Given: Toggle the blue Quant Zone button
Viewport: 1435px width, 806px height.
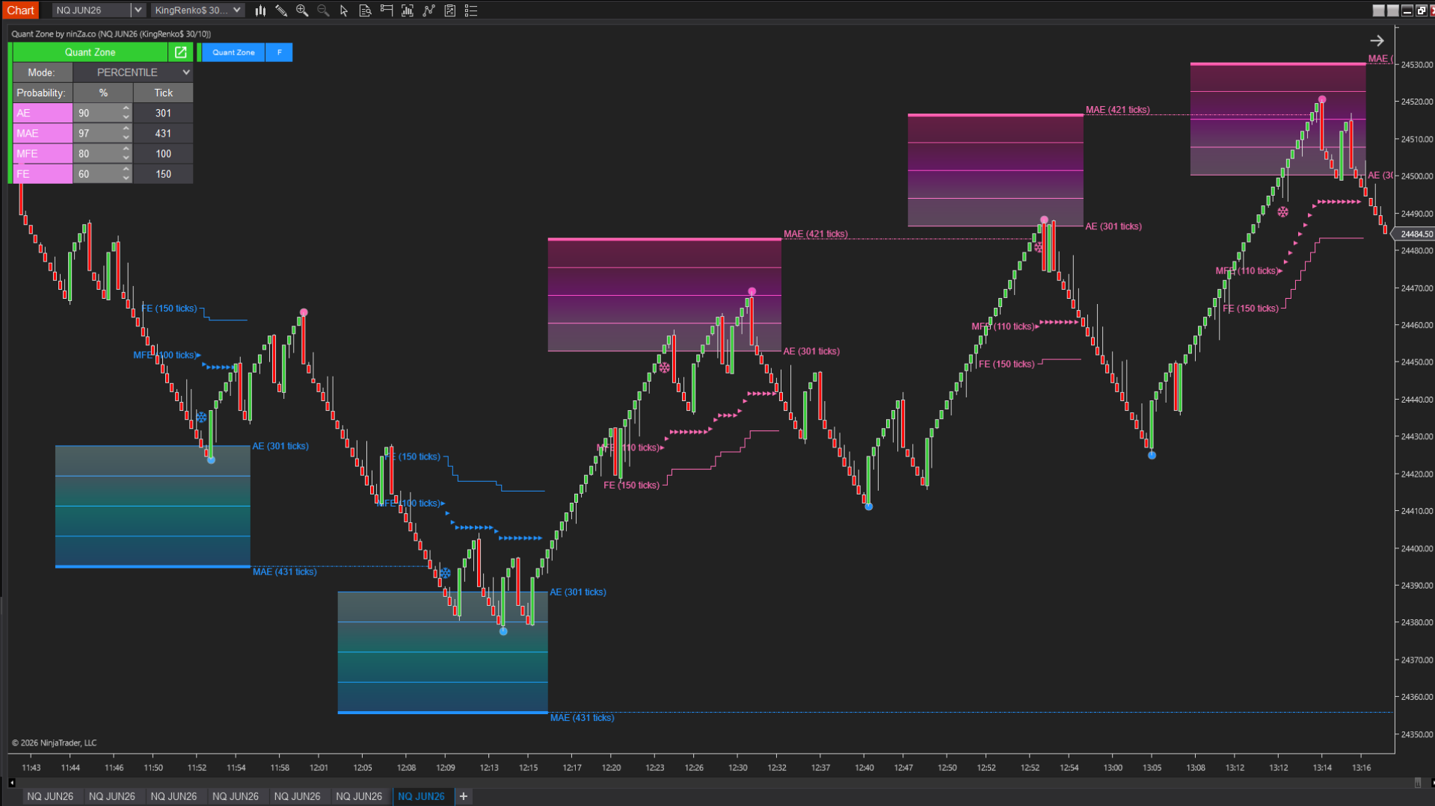Looking at the screenshot, I should point(233,52).
